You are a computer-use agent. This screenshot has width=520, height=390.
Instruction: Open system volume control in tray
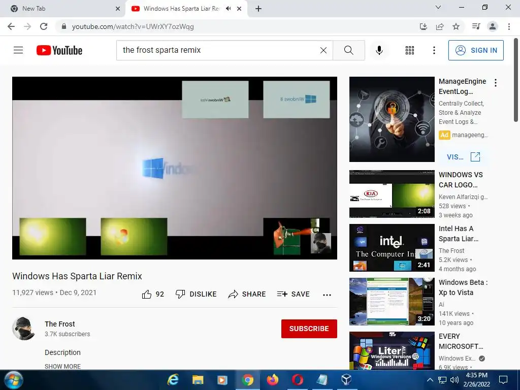454,380
